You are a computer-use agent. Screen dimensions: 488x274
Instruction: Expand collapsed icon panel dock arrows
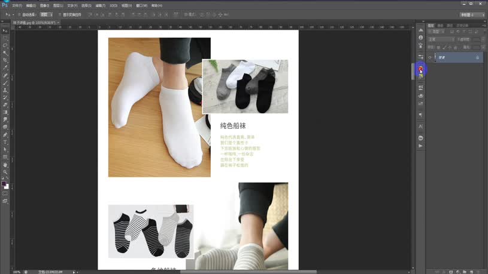click(x=423, y=21)
